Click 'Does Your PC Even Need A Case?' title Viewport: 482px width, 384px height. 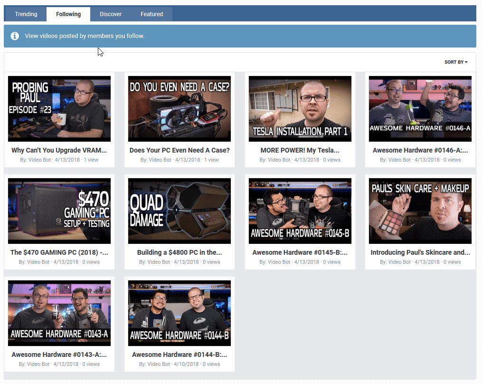[180, 150]
